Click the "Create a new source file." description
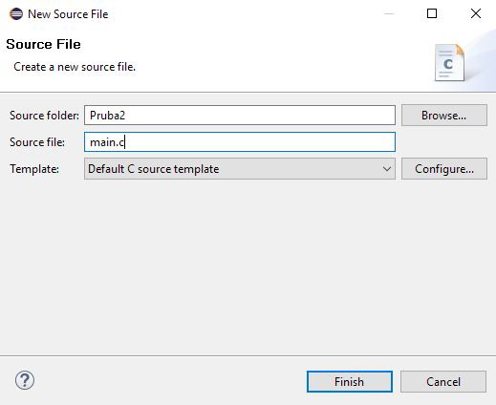This screenshot has height=405, width=496. (75, 67)
